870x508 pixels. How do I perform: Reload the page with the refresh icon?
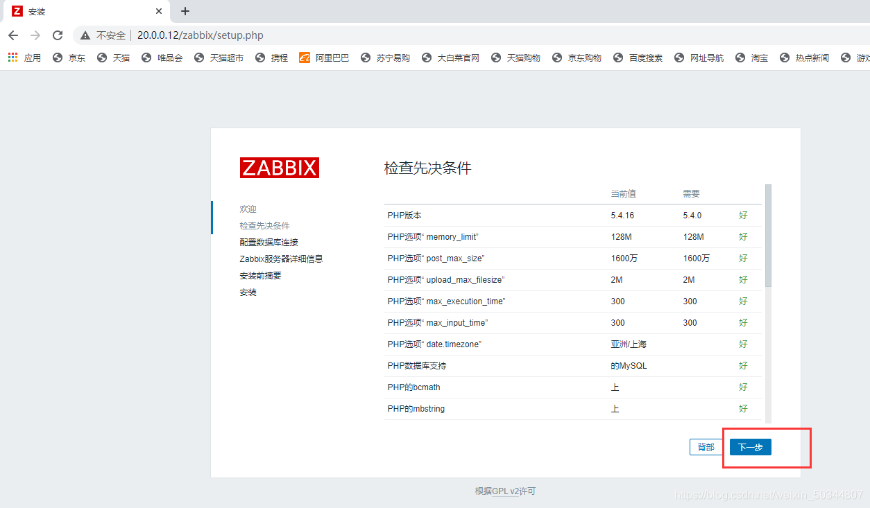58,35
